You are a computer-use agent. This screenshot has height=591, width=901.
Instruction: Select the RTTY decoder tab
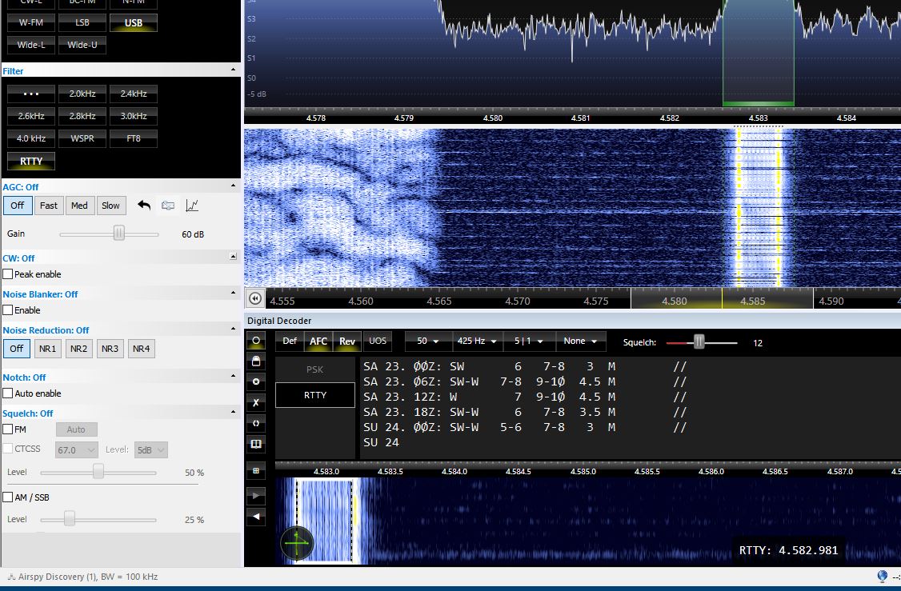pyautogui.click(x=315, y=395)
